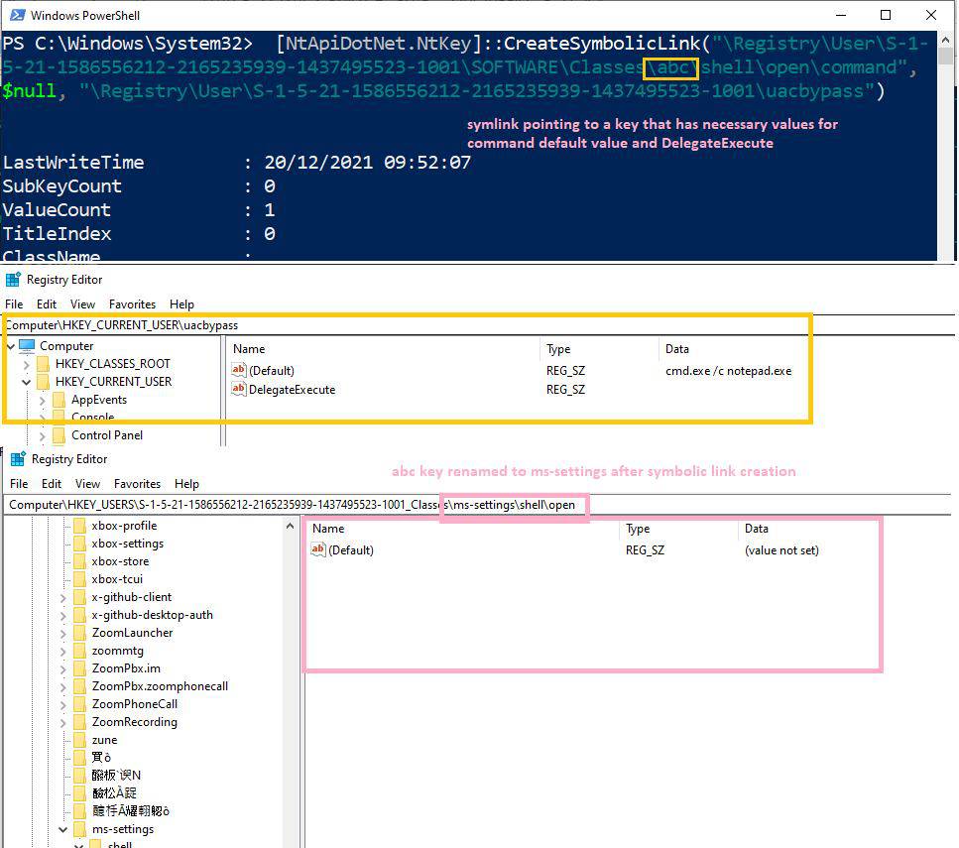The height and width of the screenshot is (848, 959).
Task: Select the xbox-profile folder icon
Action: click(80, 526)
